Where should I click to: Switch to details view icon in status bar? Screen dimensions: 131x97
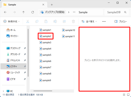click(124, 95)
